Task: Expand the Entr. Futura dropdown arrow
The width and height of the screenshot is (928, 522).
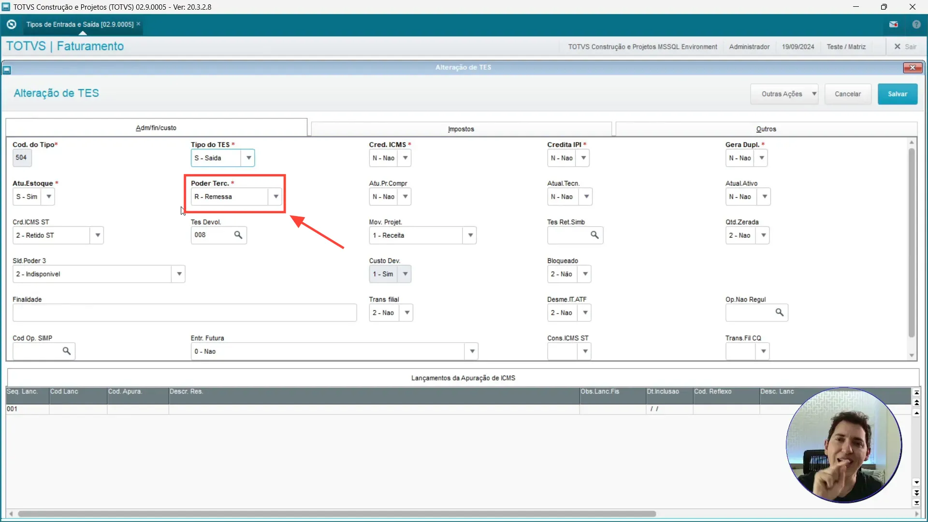Action: 472,351
